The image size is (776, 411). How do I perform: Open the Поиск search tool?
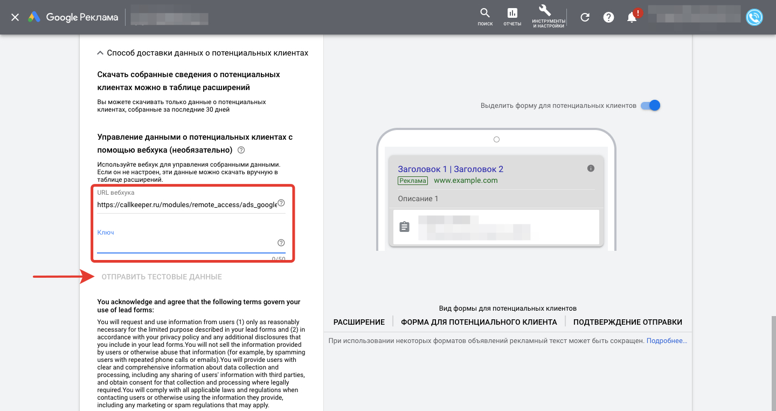click(x=485, y=17)
